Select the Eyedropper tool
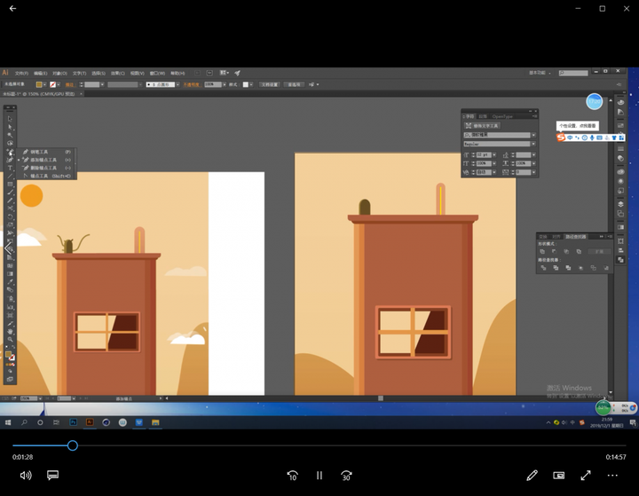The height and width of the screenshot is (496, 639). point(10,282)
